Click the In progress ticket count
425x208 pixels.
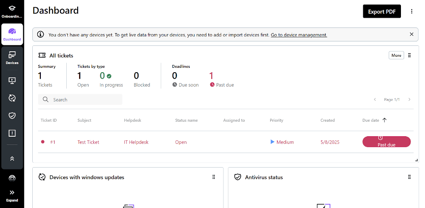(x=102, y=76)
